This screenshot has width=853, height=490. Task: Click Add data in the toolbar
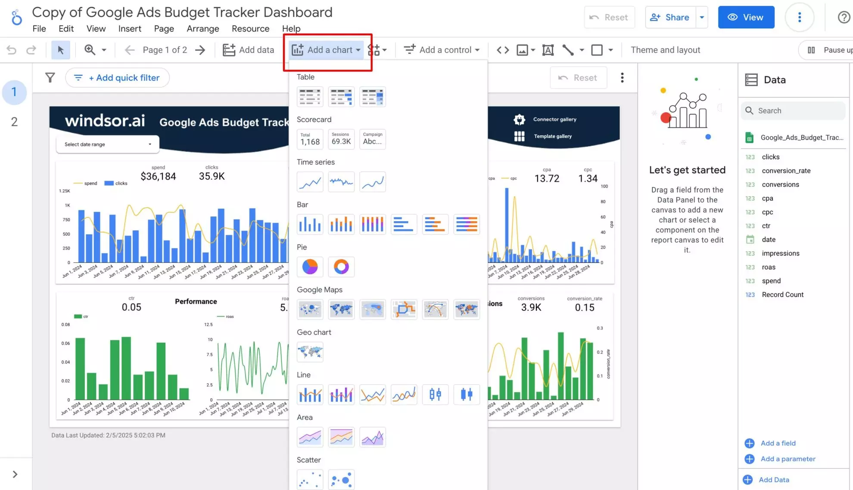(x=248, y=50)
